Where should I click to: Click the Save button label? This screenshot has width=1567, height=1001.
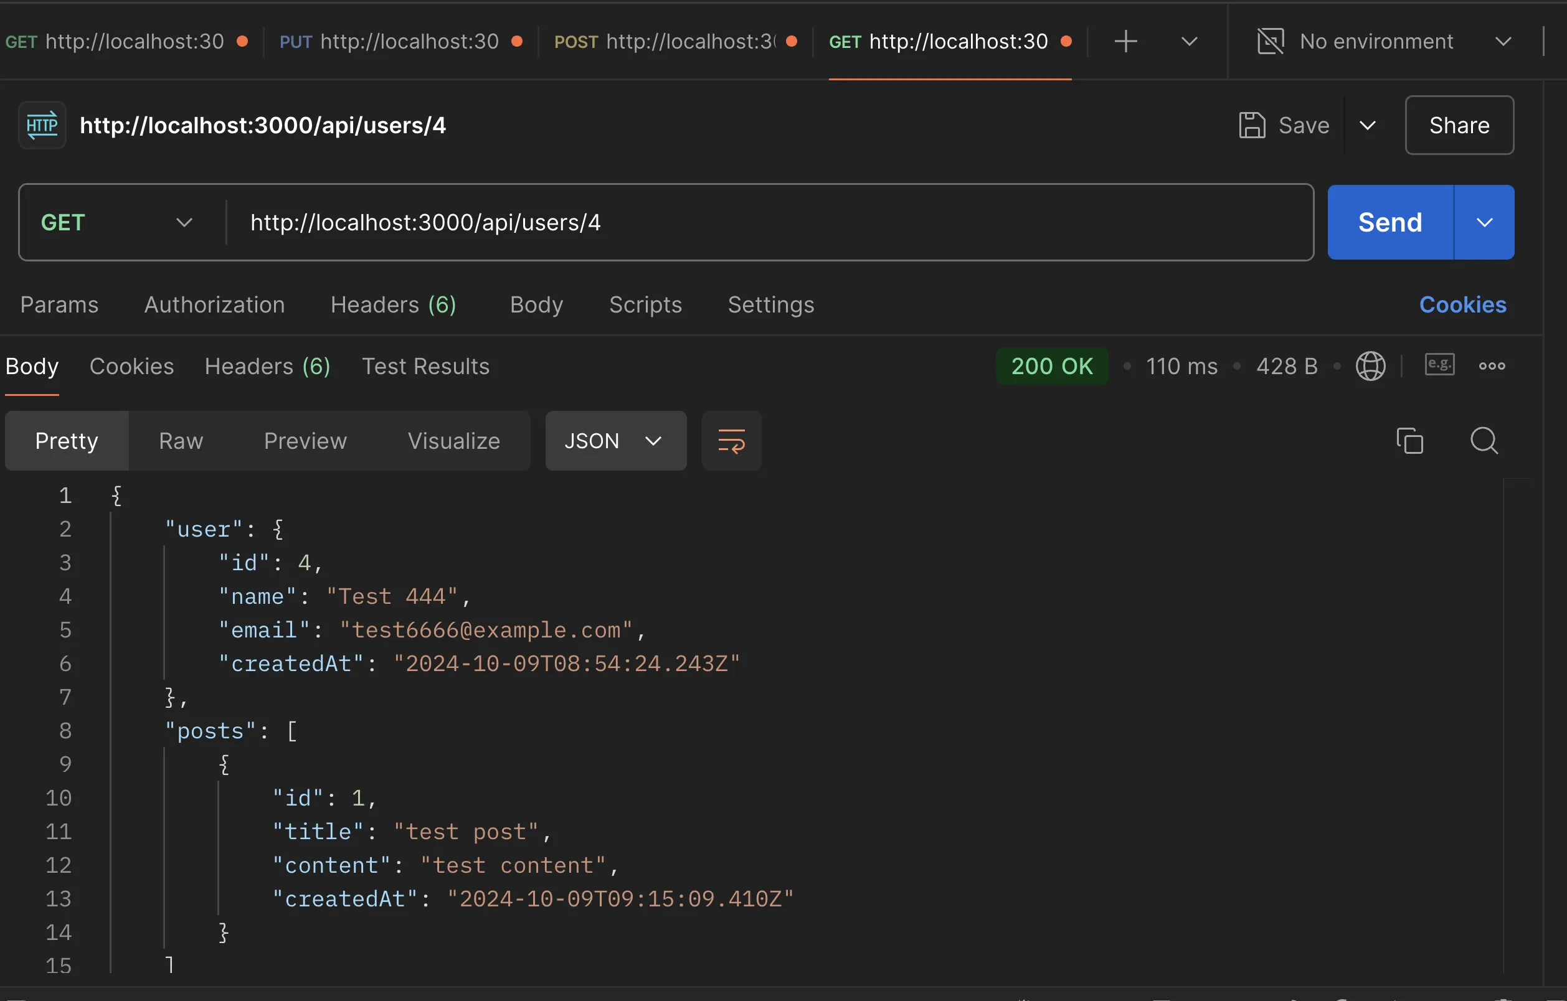(1304, 125)
